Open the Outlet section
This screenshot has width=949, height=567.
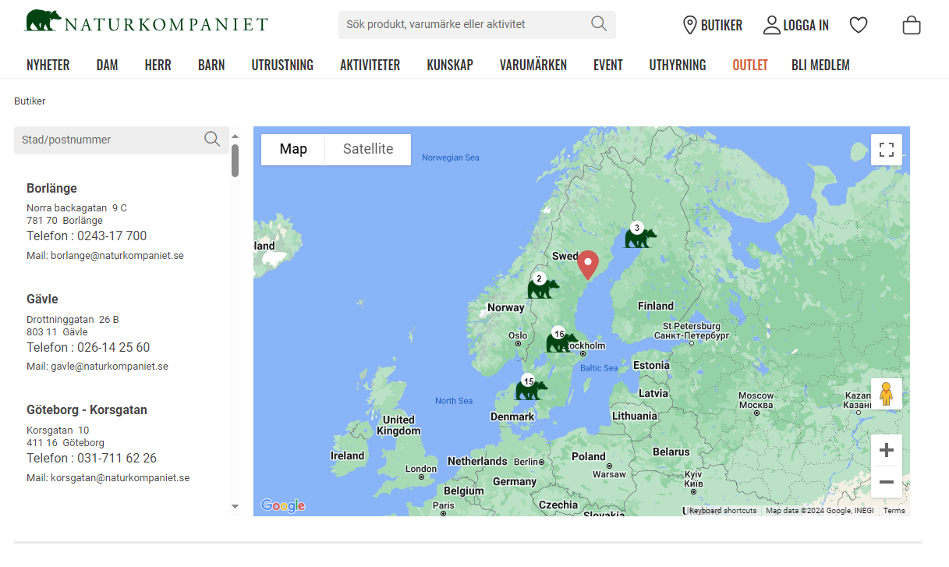(x=750, y=65)
